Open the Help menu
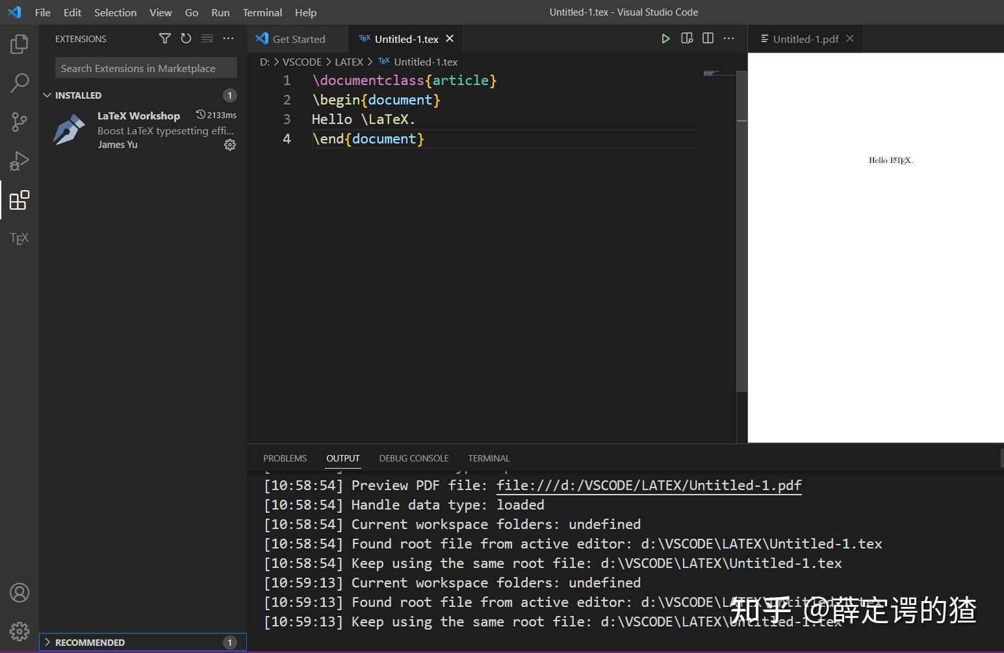1004x653 pixels. tap(305, 12)
